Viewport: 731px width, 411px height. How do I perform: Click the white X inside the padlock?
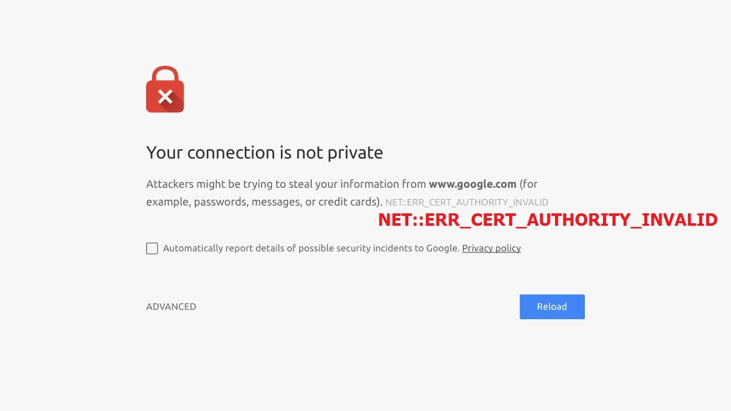[x=165, y=96]
